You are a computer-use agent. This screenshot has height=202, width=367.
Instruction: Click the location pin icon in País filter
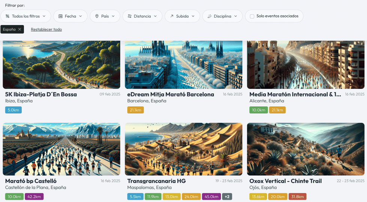pyautogui.click(x=97, y=16)
